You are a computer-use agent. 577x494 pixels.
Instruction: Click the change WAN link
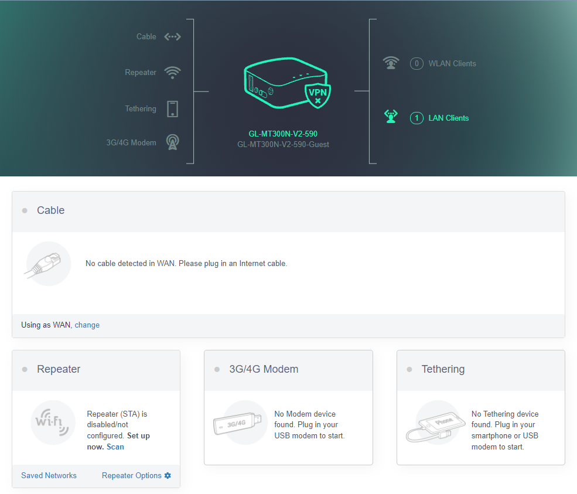[x=87, y=325]
